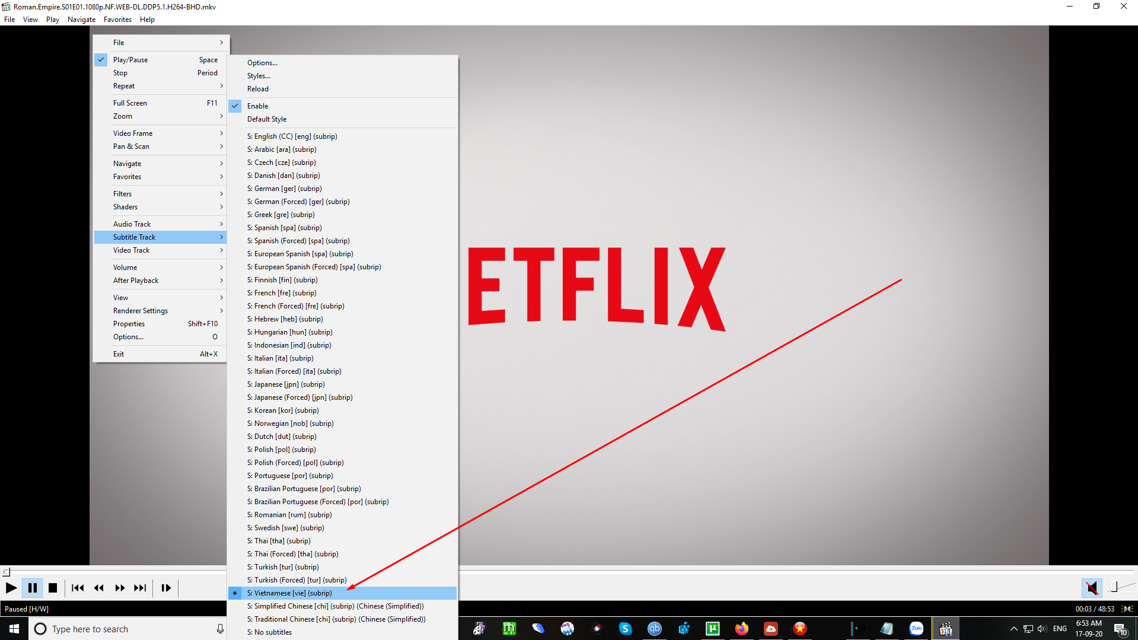Expand the File submenu in context menu
This screenshot has height=640, width=1138.
[161, 43]
